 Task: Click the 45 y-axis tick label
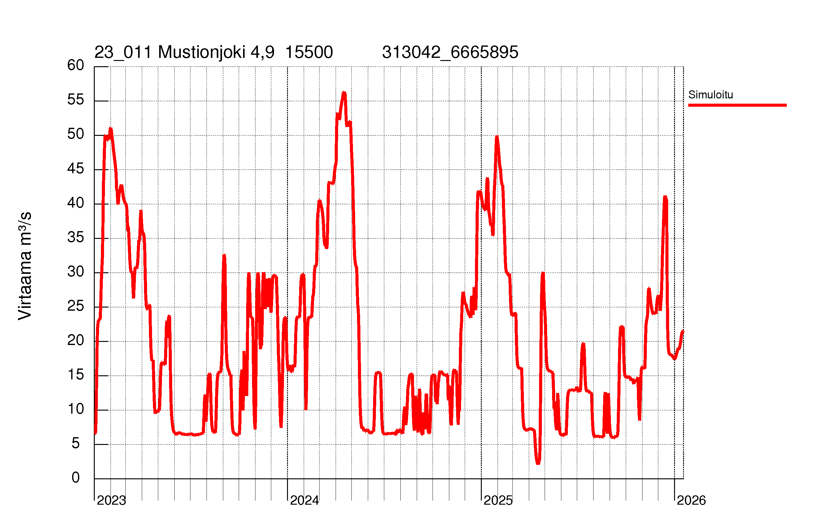coord(75,169)
